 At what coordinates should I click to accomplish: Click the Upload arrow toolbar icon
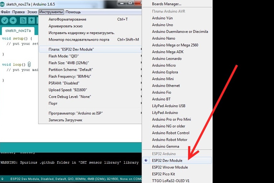pos(13,21)
